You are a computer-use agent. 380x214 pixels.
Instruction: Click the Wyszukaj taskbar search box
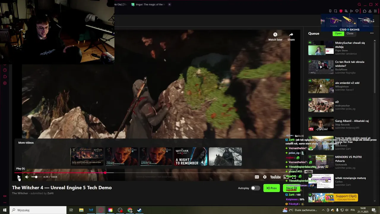(x=38, y=210)
